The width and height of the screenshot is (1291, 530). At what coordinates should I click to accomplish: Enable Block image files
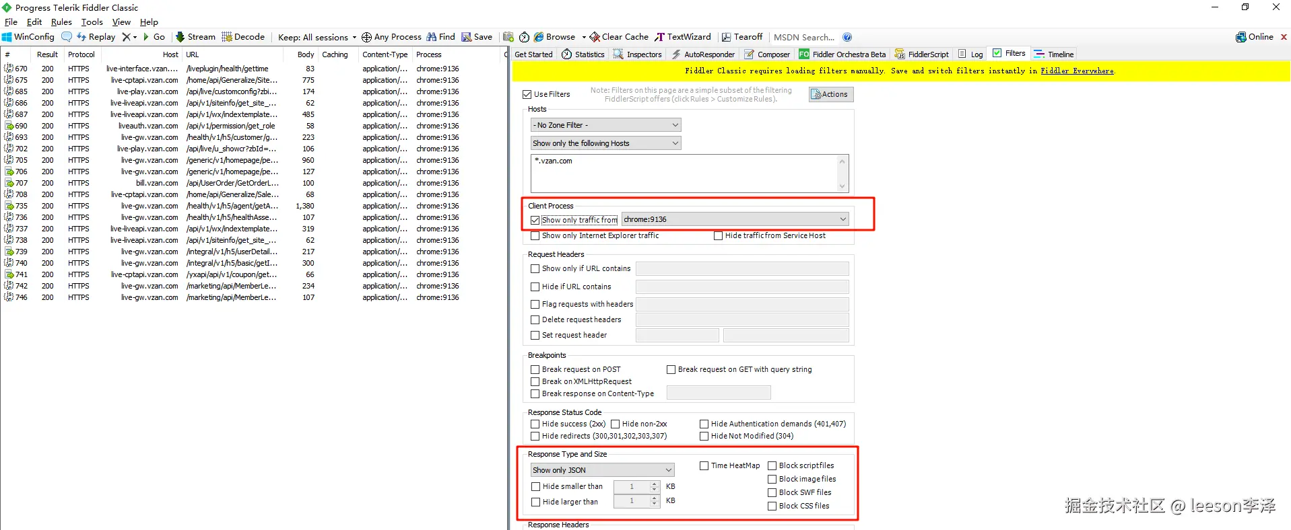tap(772, 480)
